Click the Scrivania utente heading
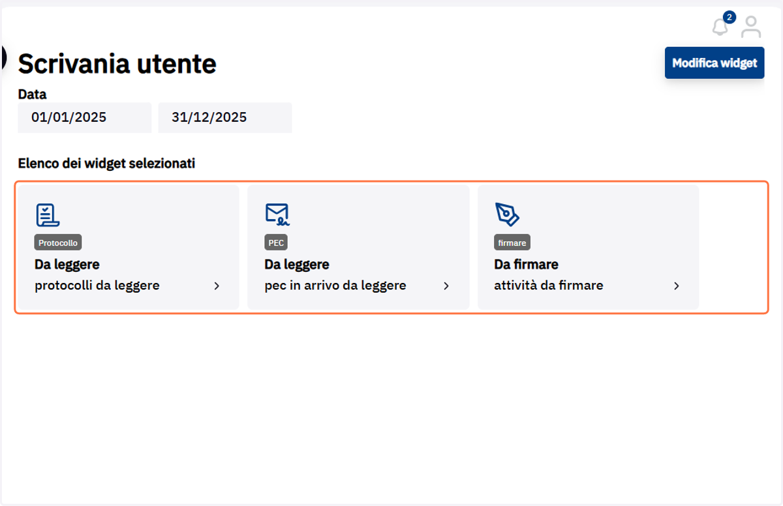Screen dimensions: 783x506 pos(117,64)
